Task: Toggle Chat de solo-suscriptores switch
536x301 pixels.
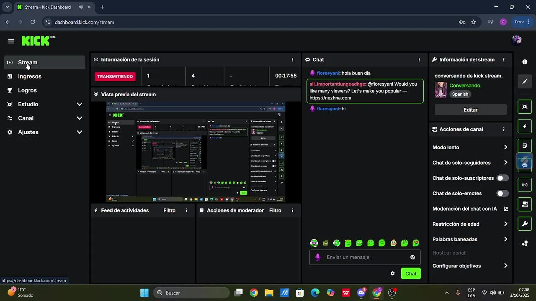Action: click(x=502, y=178)
